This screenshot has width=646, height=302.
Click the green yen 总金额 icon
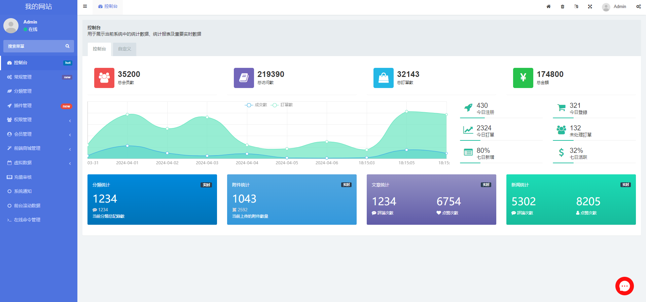523,78
